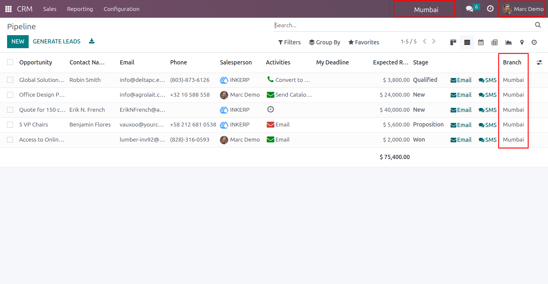
Task: Switch to Pivot table view icon
Action: pos(495,42)
